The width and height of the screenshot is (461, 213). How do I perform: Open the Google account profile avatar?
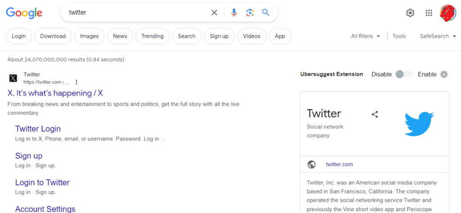coord(448,13)
